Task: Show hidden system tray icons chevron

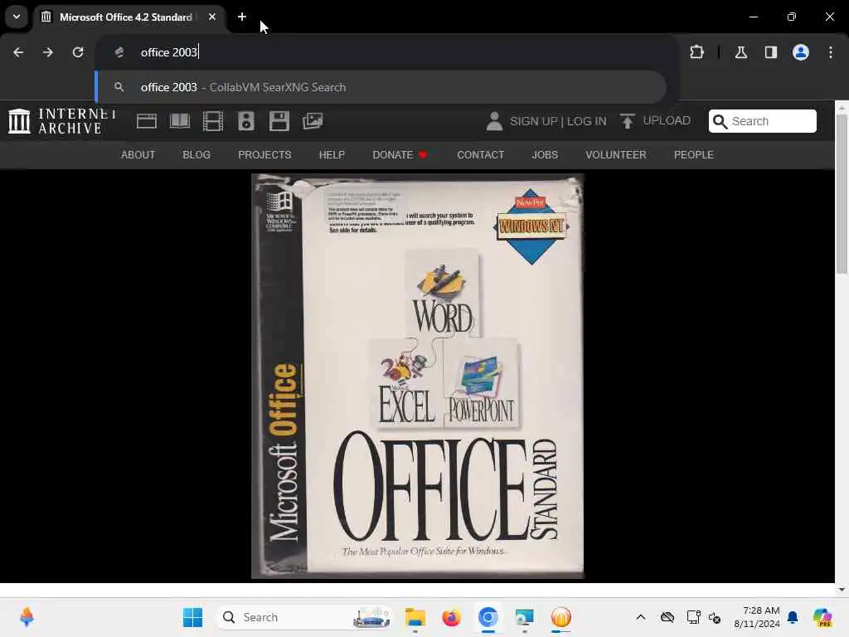Action: point(641,617)
